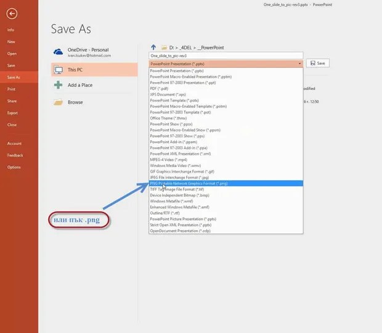Screen dimensions: 382x333
Task: Click the _4DEL folder in path
Action: pyautogui.click(x=185, y=47)
